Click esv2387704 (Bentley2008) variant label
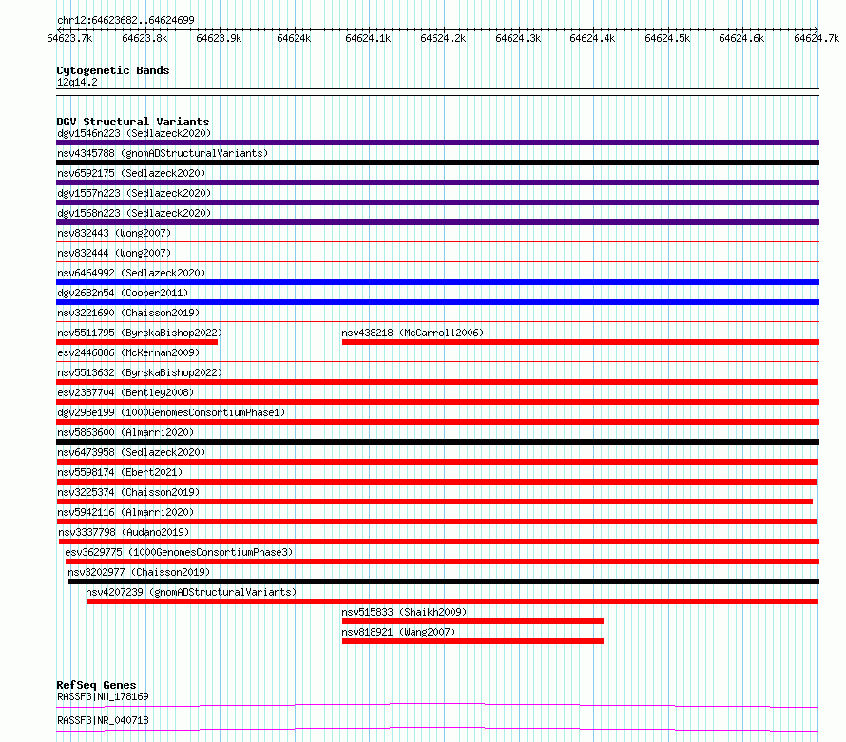 pos(125,392)
